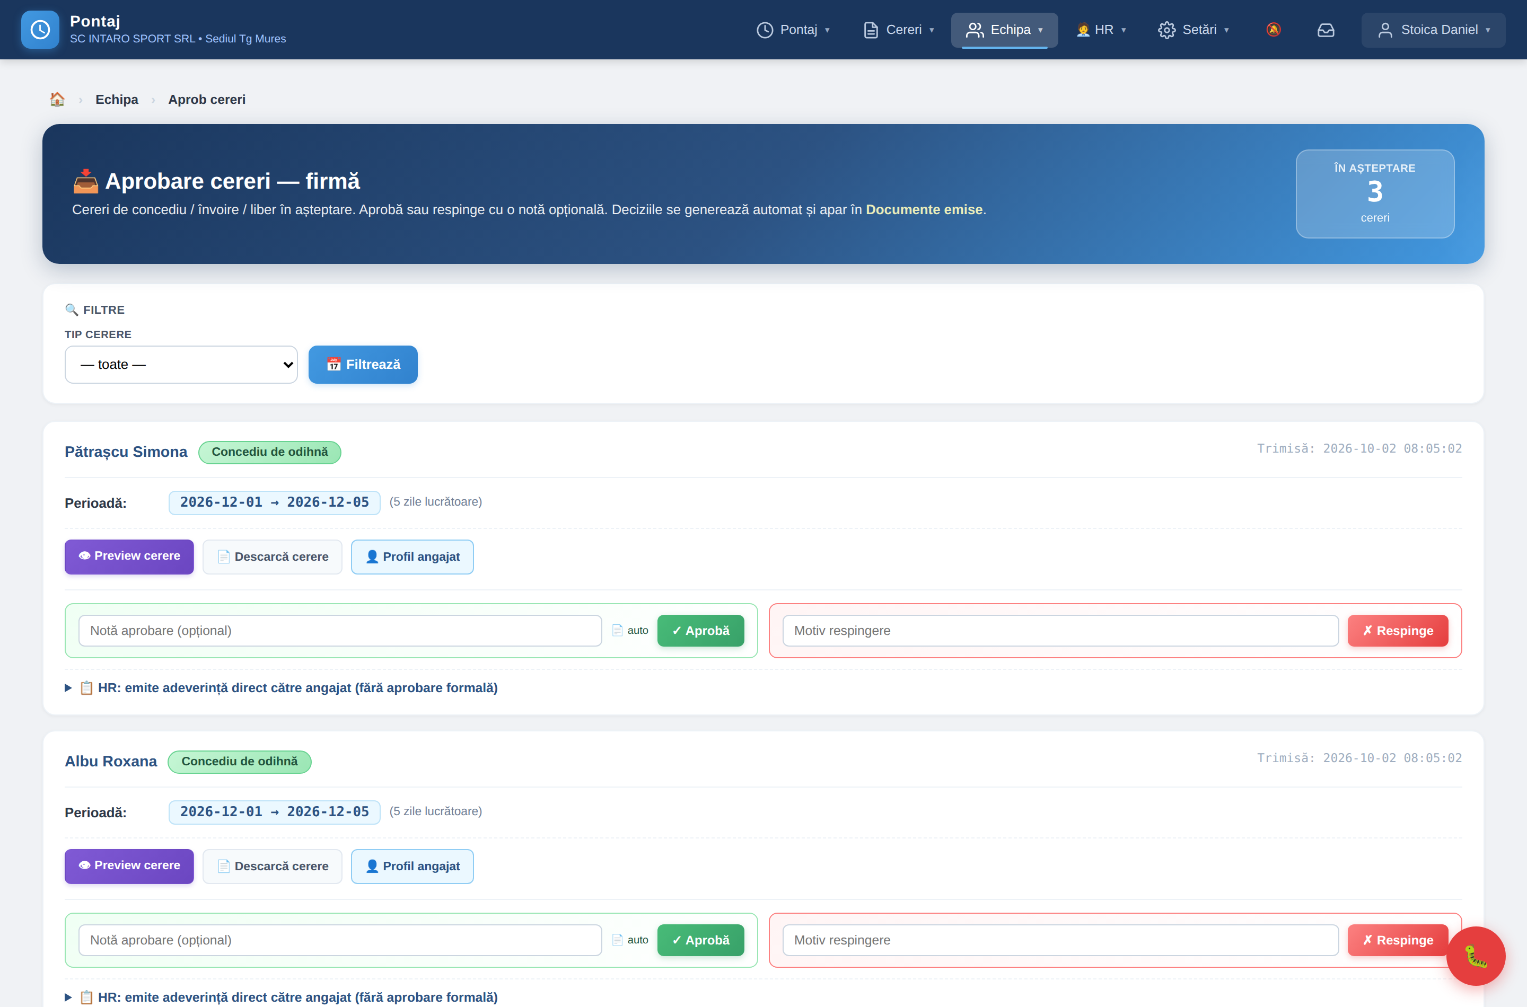Click Pătrașcu Simona's name

126,452
